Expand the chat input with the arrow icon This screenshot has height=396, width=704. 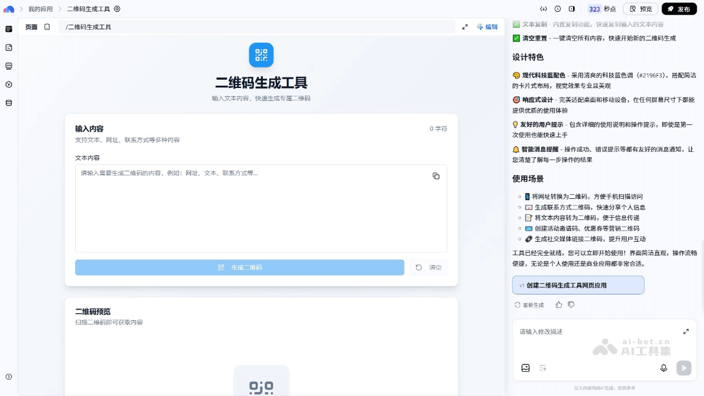point(686,331)
